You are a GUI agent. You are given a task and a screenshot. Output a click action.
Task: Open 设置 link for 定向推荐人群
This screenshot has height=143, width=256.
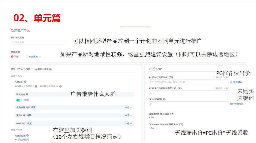[33, 107]
